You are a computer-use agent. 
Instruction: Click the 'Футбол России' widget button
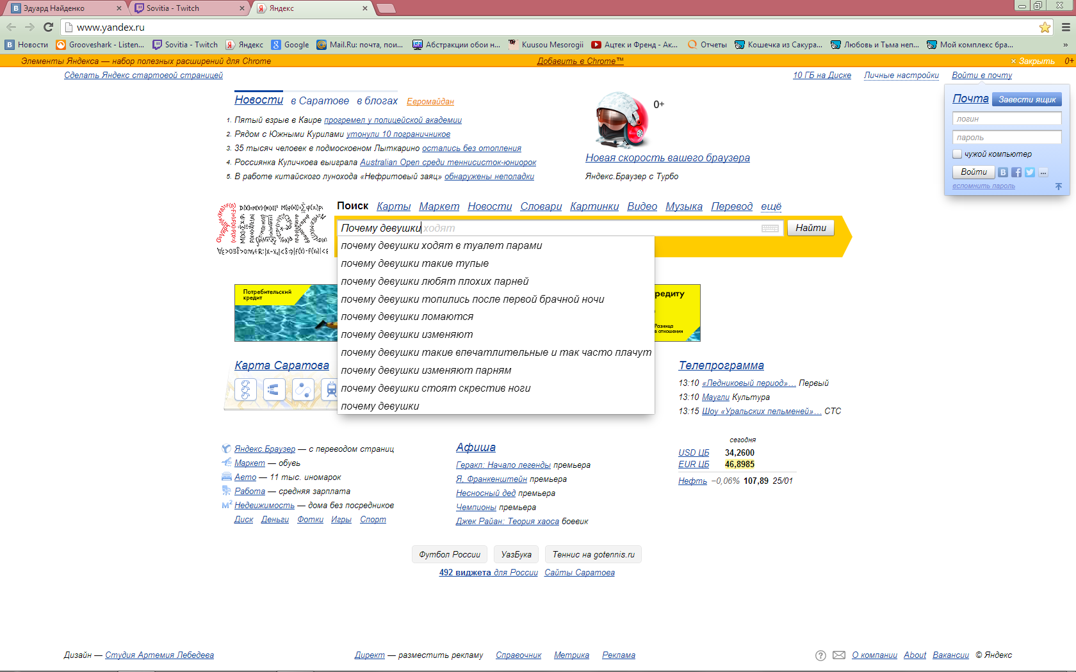[450, 555]
